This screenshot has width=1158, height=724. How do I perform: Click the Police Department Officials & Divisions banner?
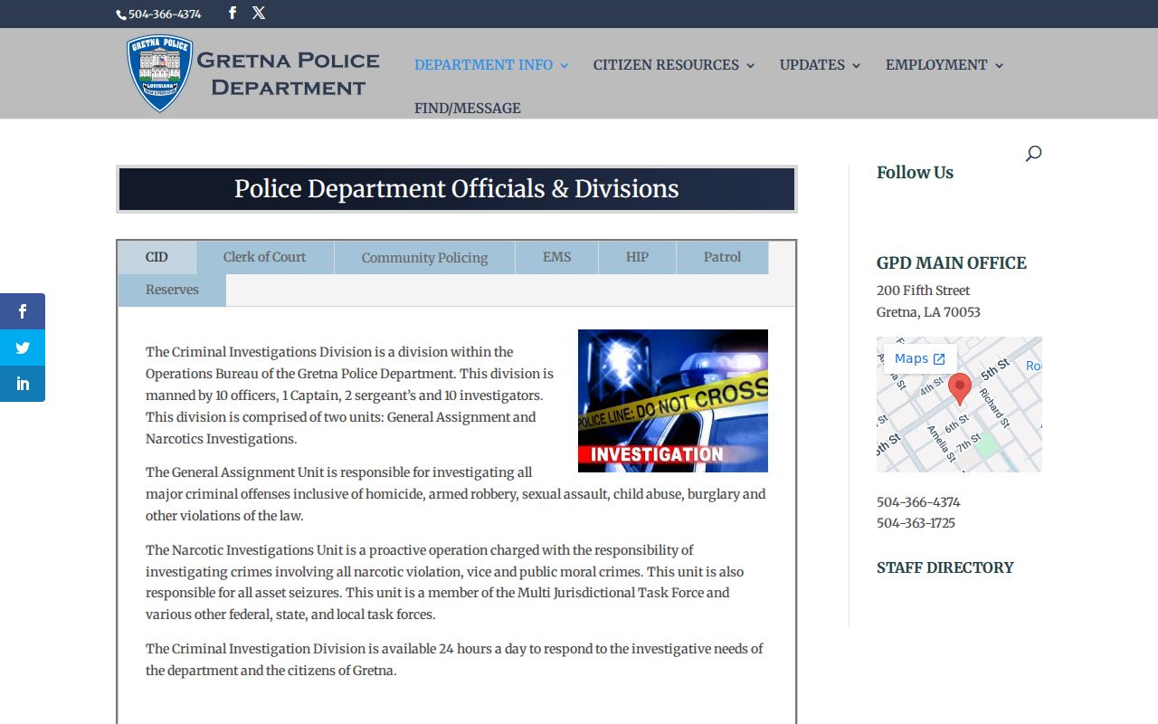point(457,189)
